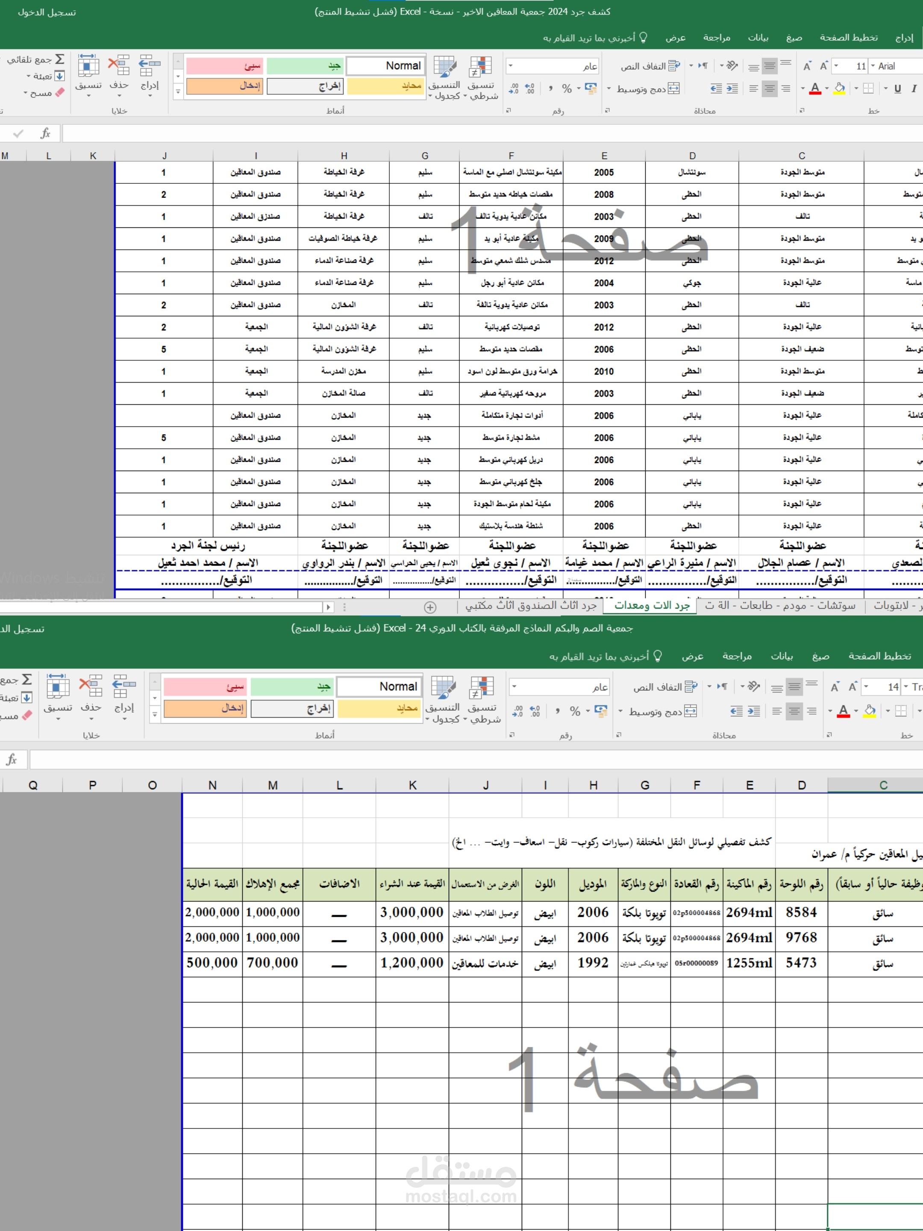Click Increase Font Size icon in top window
The height and width of the screenshot is (1231, 923).
pos(824,66)
